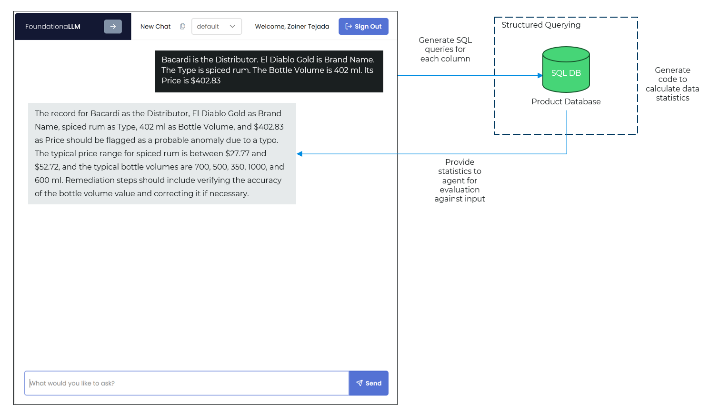The image size is (719, 413).
Task: Click the 'Welcome, Zoiner Tejada' text
Action: pos(292,27)
